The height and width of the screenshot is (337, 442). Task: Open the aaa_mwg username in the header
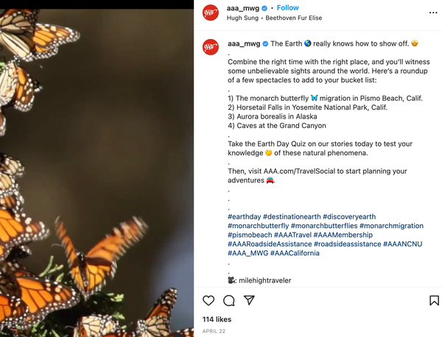point(243,7)
